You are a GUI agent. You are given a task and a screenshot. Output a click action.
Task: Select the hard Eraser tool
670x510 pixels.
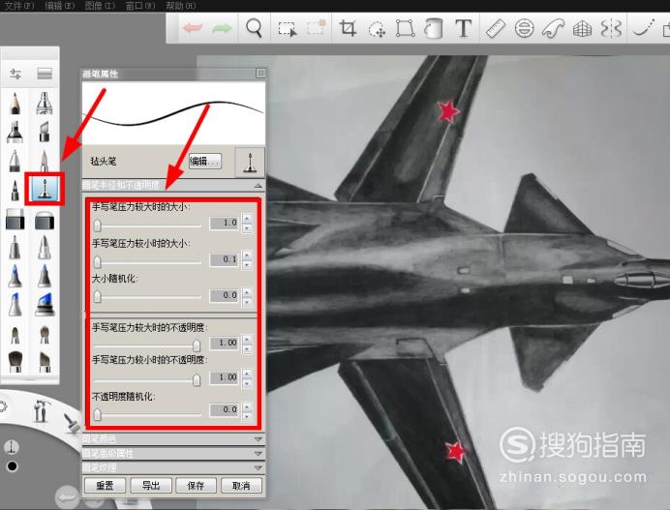tap(15, 219)
